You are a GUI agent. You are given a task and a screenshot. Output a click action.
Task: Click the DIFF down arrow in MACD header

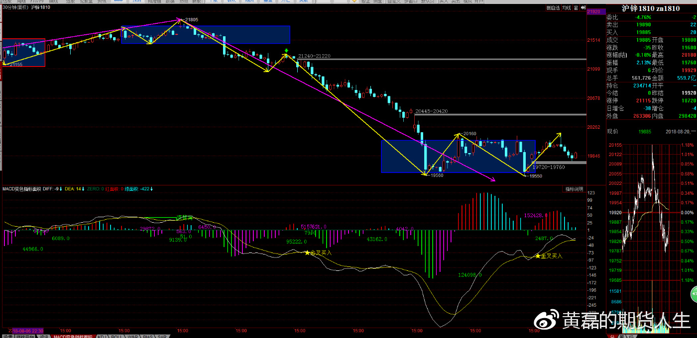61,189
